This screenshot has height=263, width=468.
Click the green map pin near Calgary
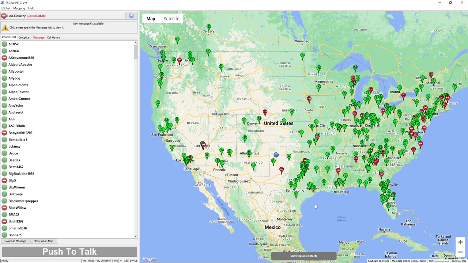coord(209,27)
